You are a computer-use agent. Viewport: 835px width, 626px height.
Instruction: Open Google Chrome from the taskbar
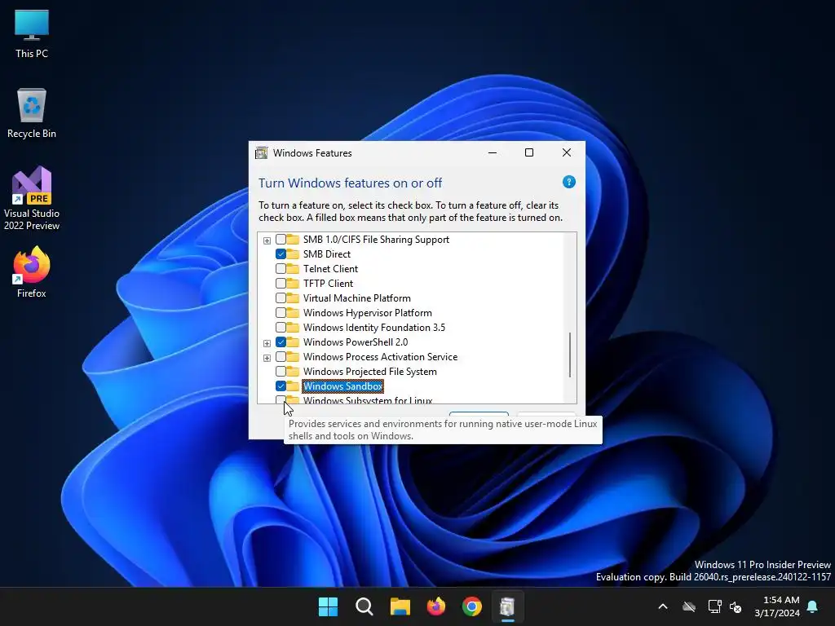(472, 606)
